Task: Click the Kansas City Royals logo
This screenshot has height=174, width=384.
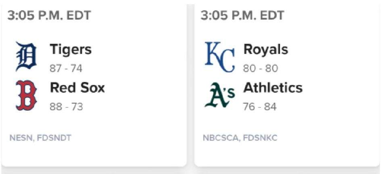Action: click(219, 57)
